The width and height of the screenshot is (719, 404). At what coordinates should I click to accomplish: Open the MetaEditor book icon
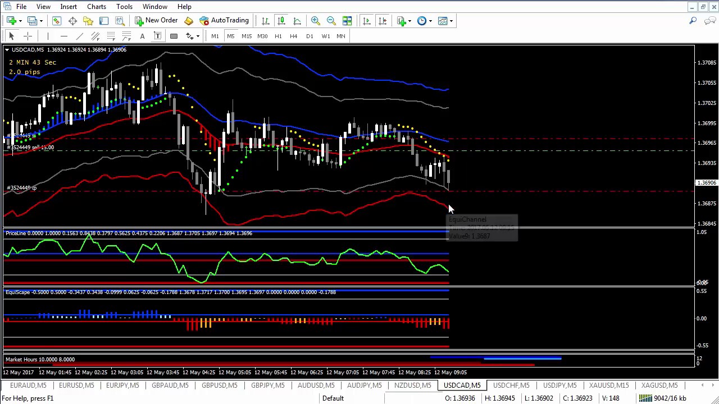pos(189,21)
